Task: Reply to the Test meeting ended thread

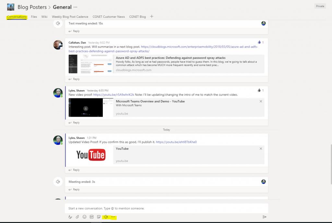Action: coord(74,31)
